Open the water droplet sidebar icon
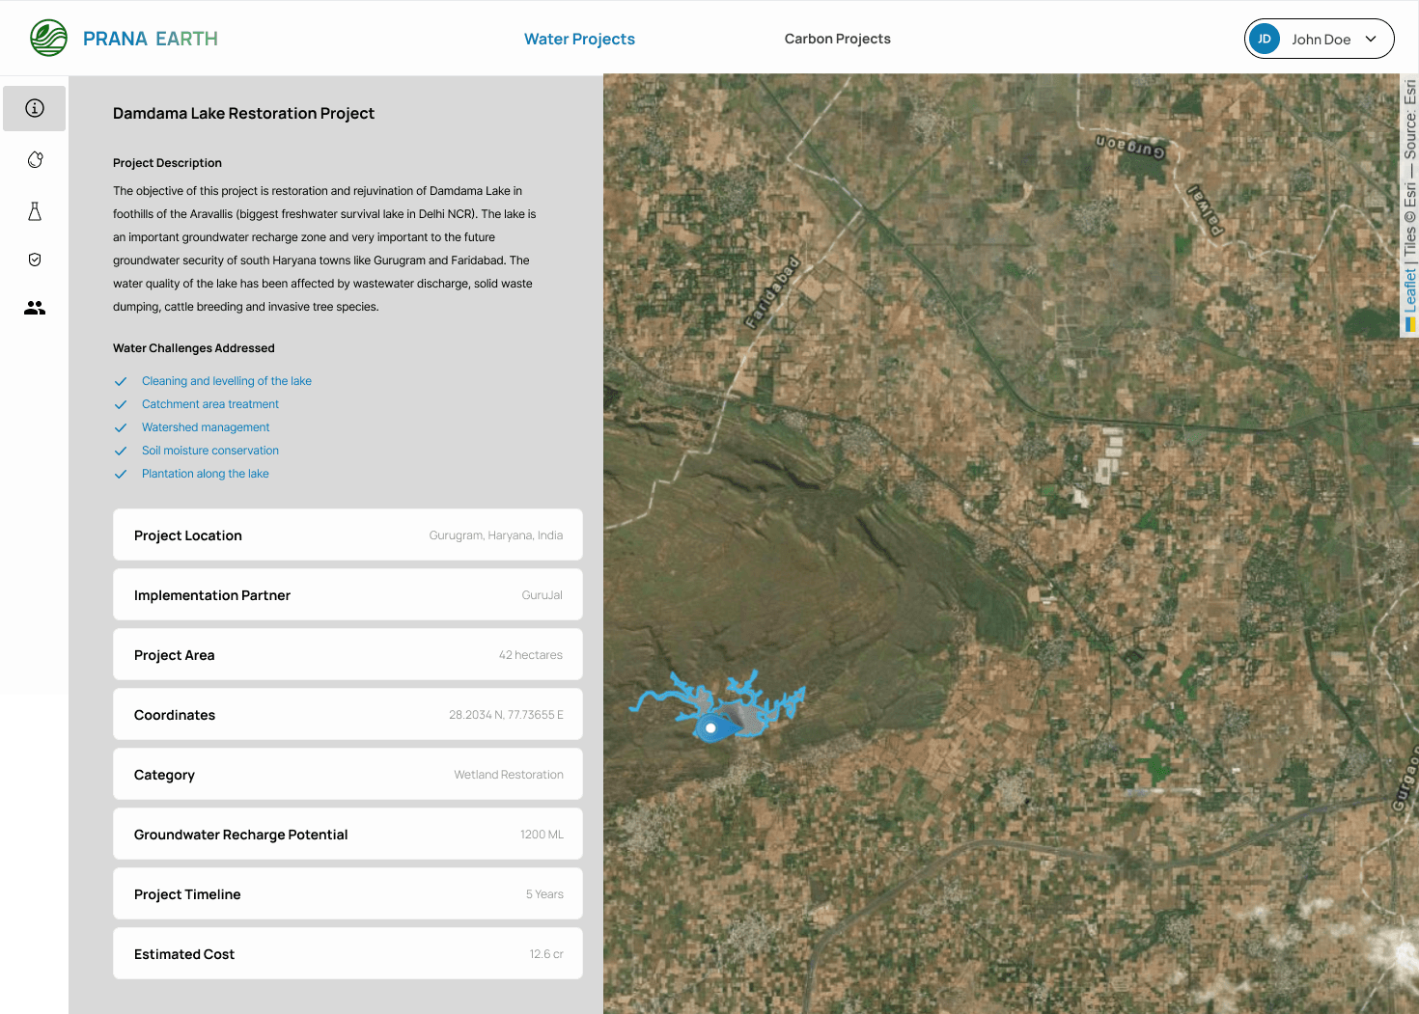This screenshot has width=1419, height=1014. coord(35,159)
